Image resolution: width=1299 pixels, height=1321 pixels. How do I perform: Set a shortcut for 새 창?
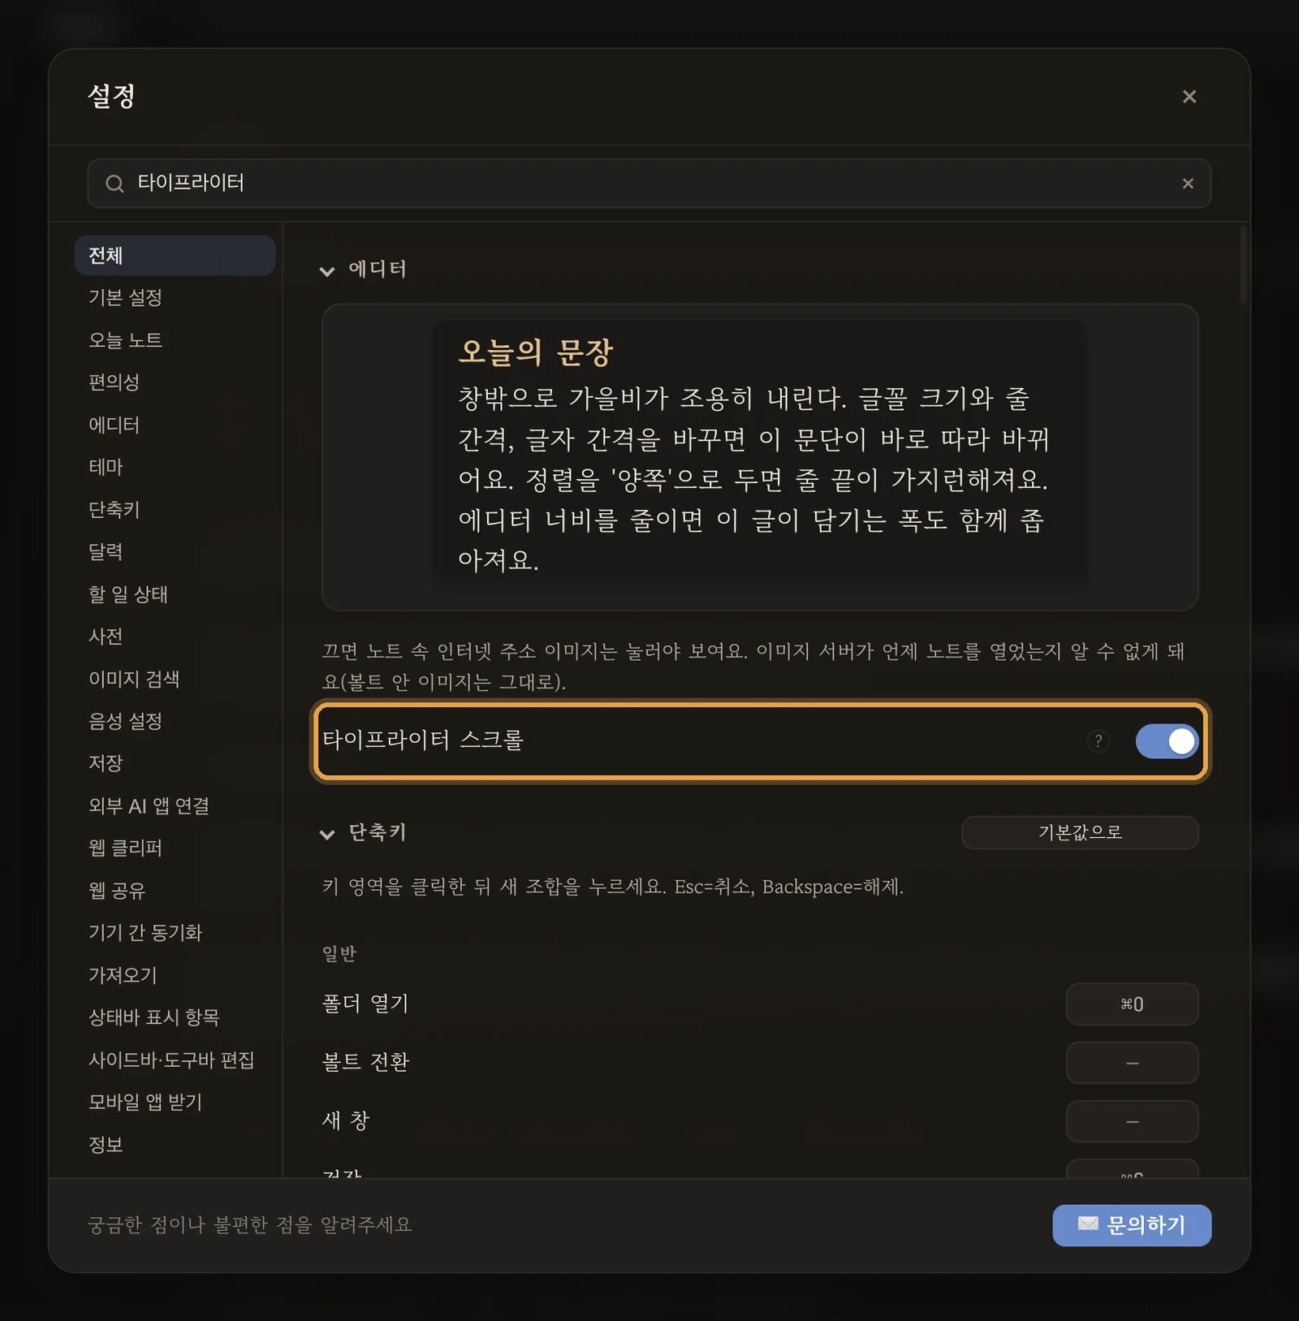click(x=1132, y=1121)
